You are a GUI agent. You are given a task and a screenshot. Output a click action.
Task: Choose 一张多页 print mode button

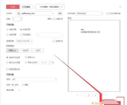[x=25, y=51]
